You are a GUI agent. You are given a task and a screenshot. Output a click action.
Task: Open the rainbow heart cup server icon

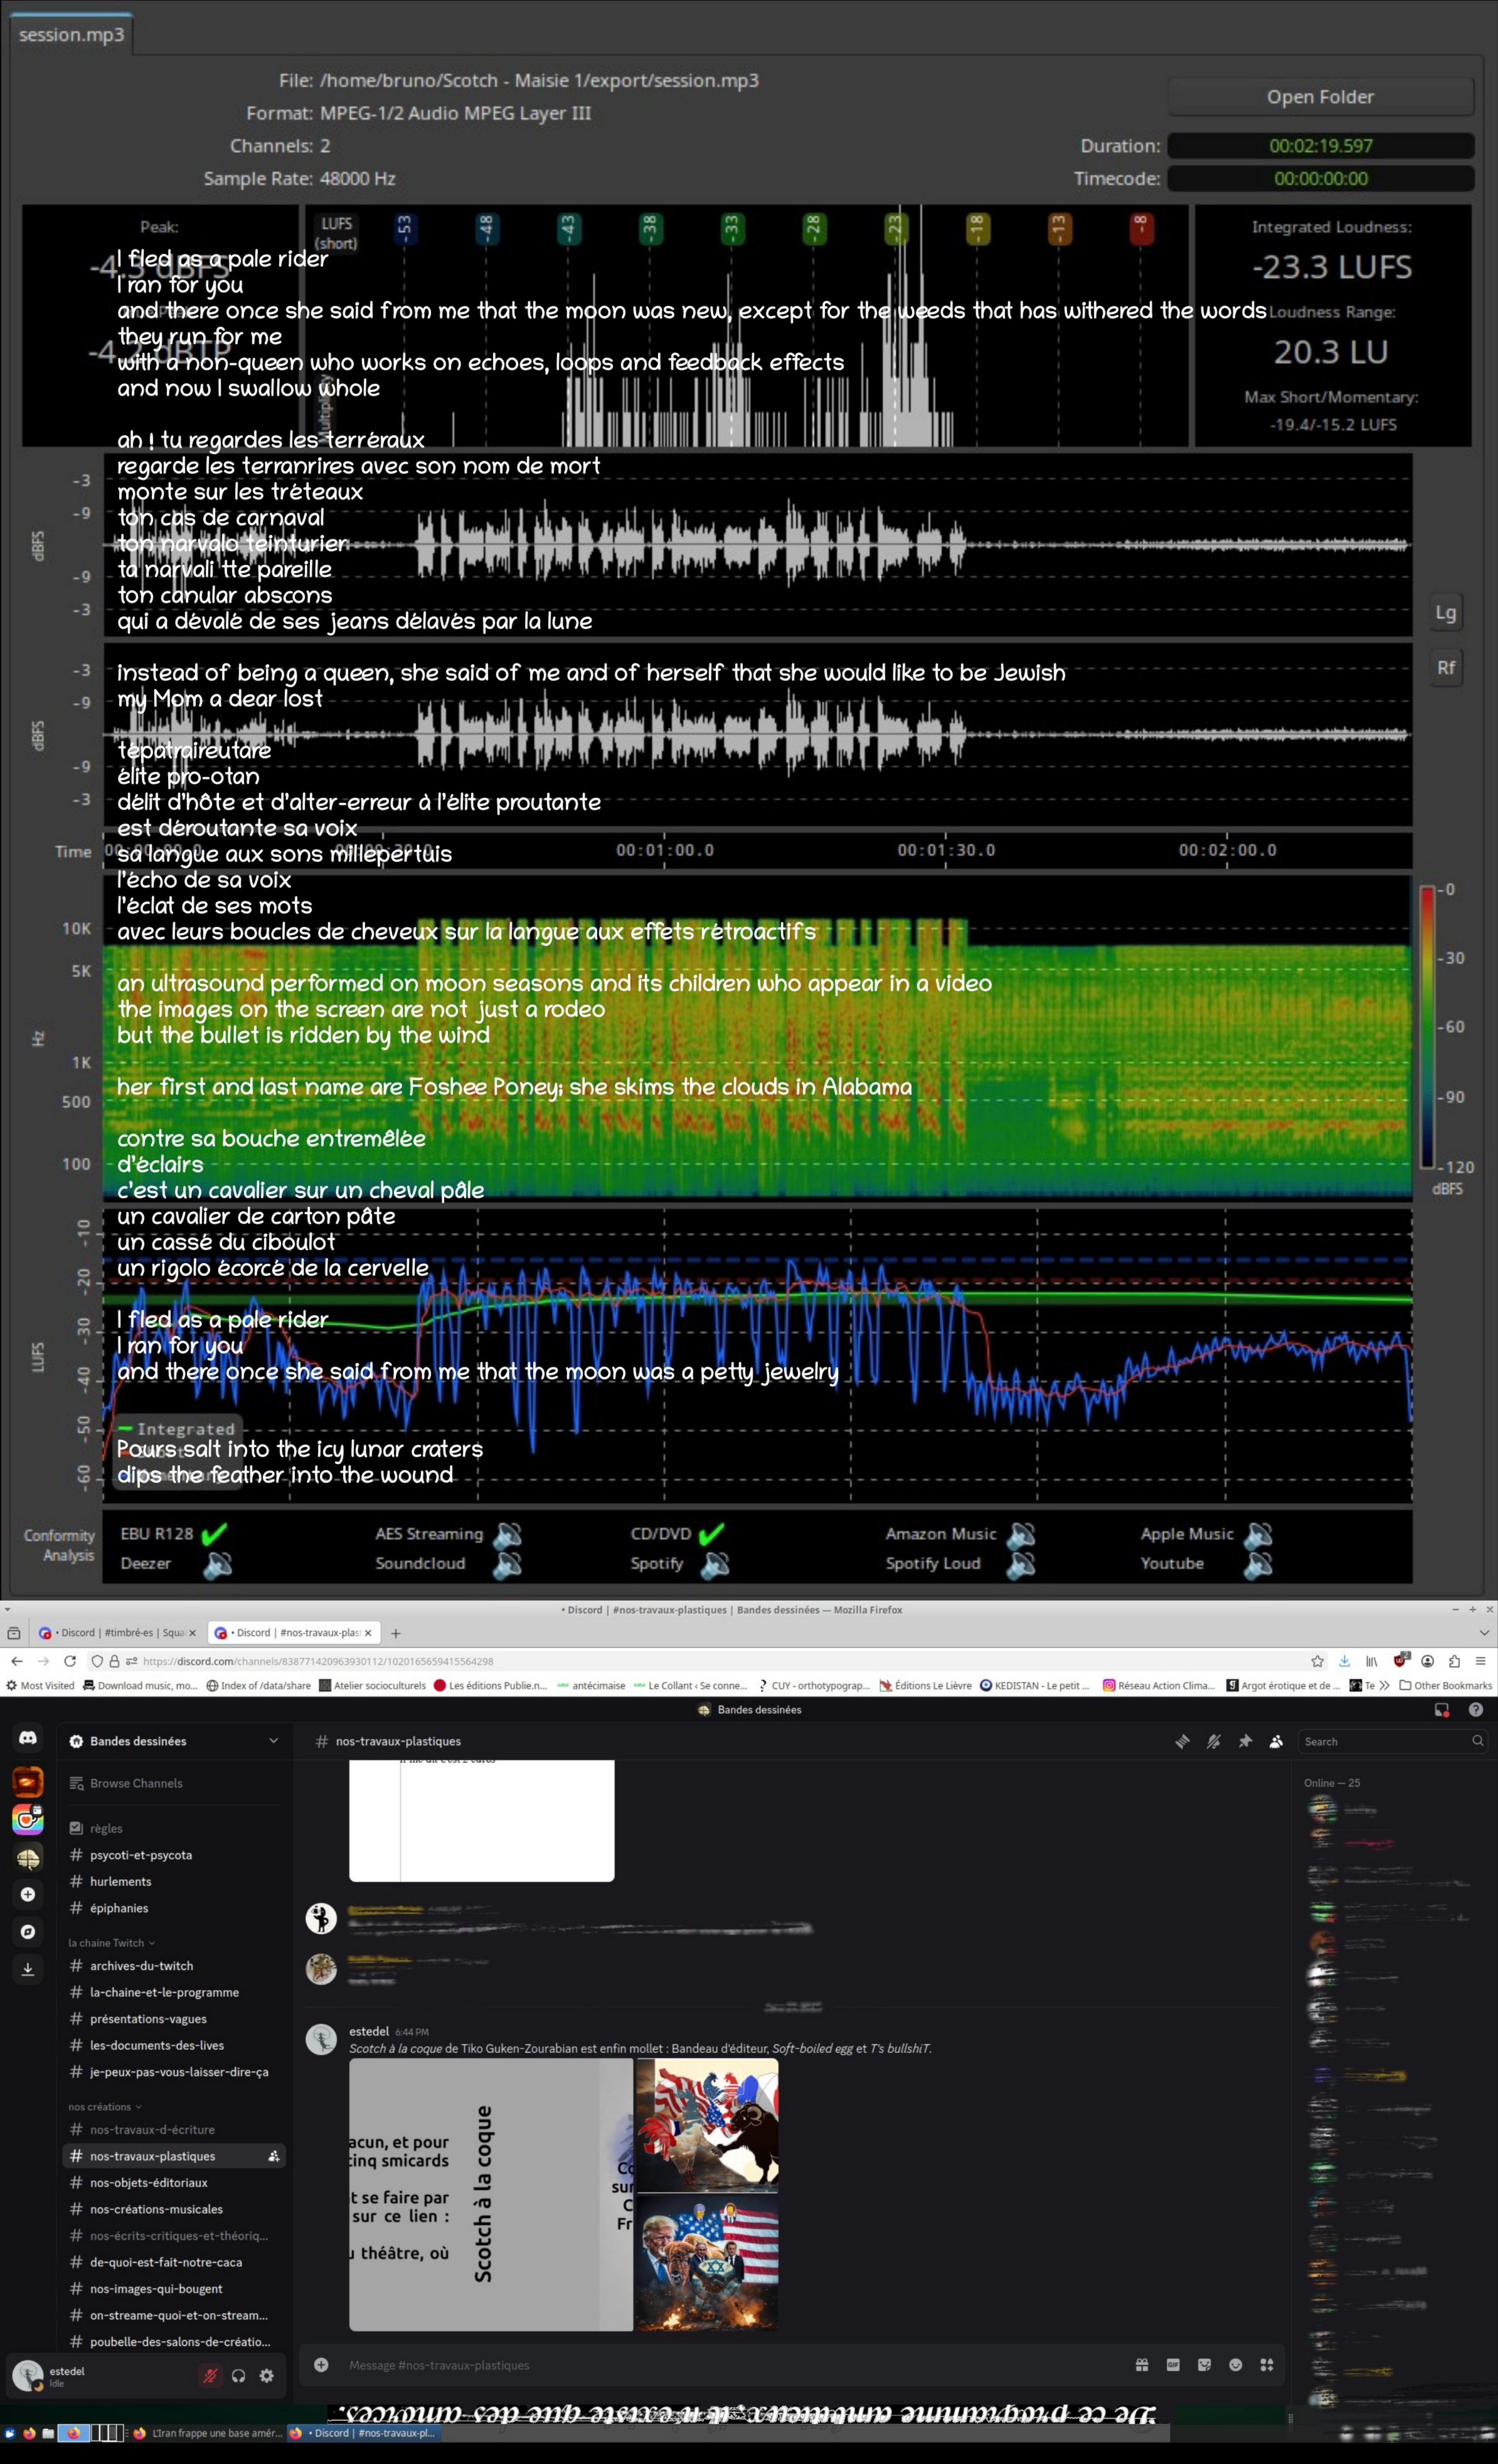[28, 1819]
